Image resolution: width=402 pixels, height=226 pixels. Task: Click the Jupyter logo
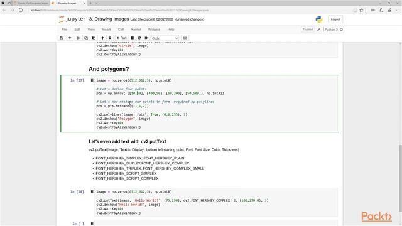pos(72,19)
